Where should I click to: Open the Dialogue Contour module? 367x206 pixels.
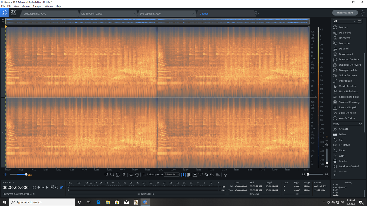(348, 60)
